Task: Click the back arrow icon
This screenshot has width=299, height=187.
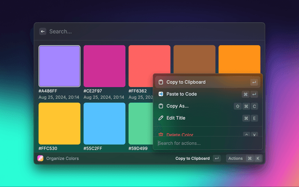Action: 43,31
